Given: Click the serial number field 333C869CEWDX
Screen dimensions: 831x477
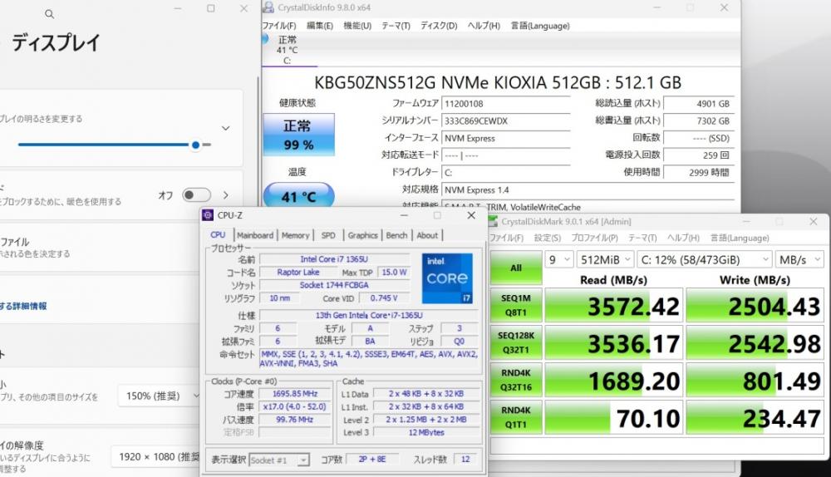Looking at the screenshot, I should pyautogui.click(x=505, y=120).
